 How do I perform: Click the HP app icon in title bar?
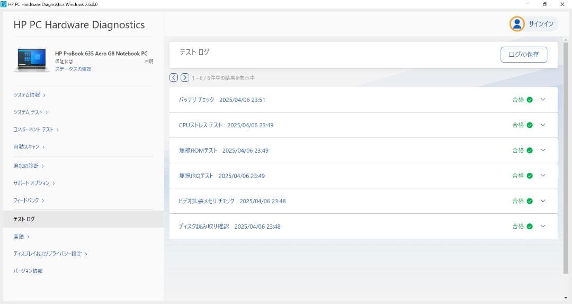[x=4, y=4]
